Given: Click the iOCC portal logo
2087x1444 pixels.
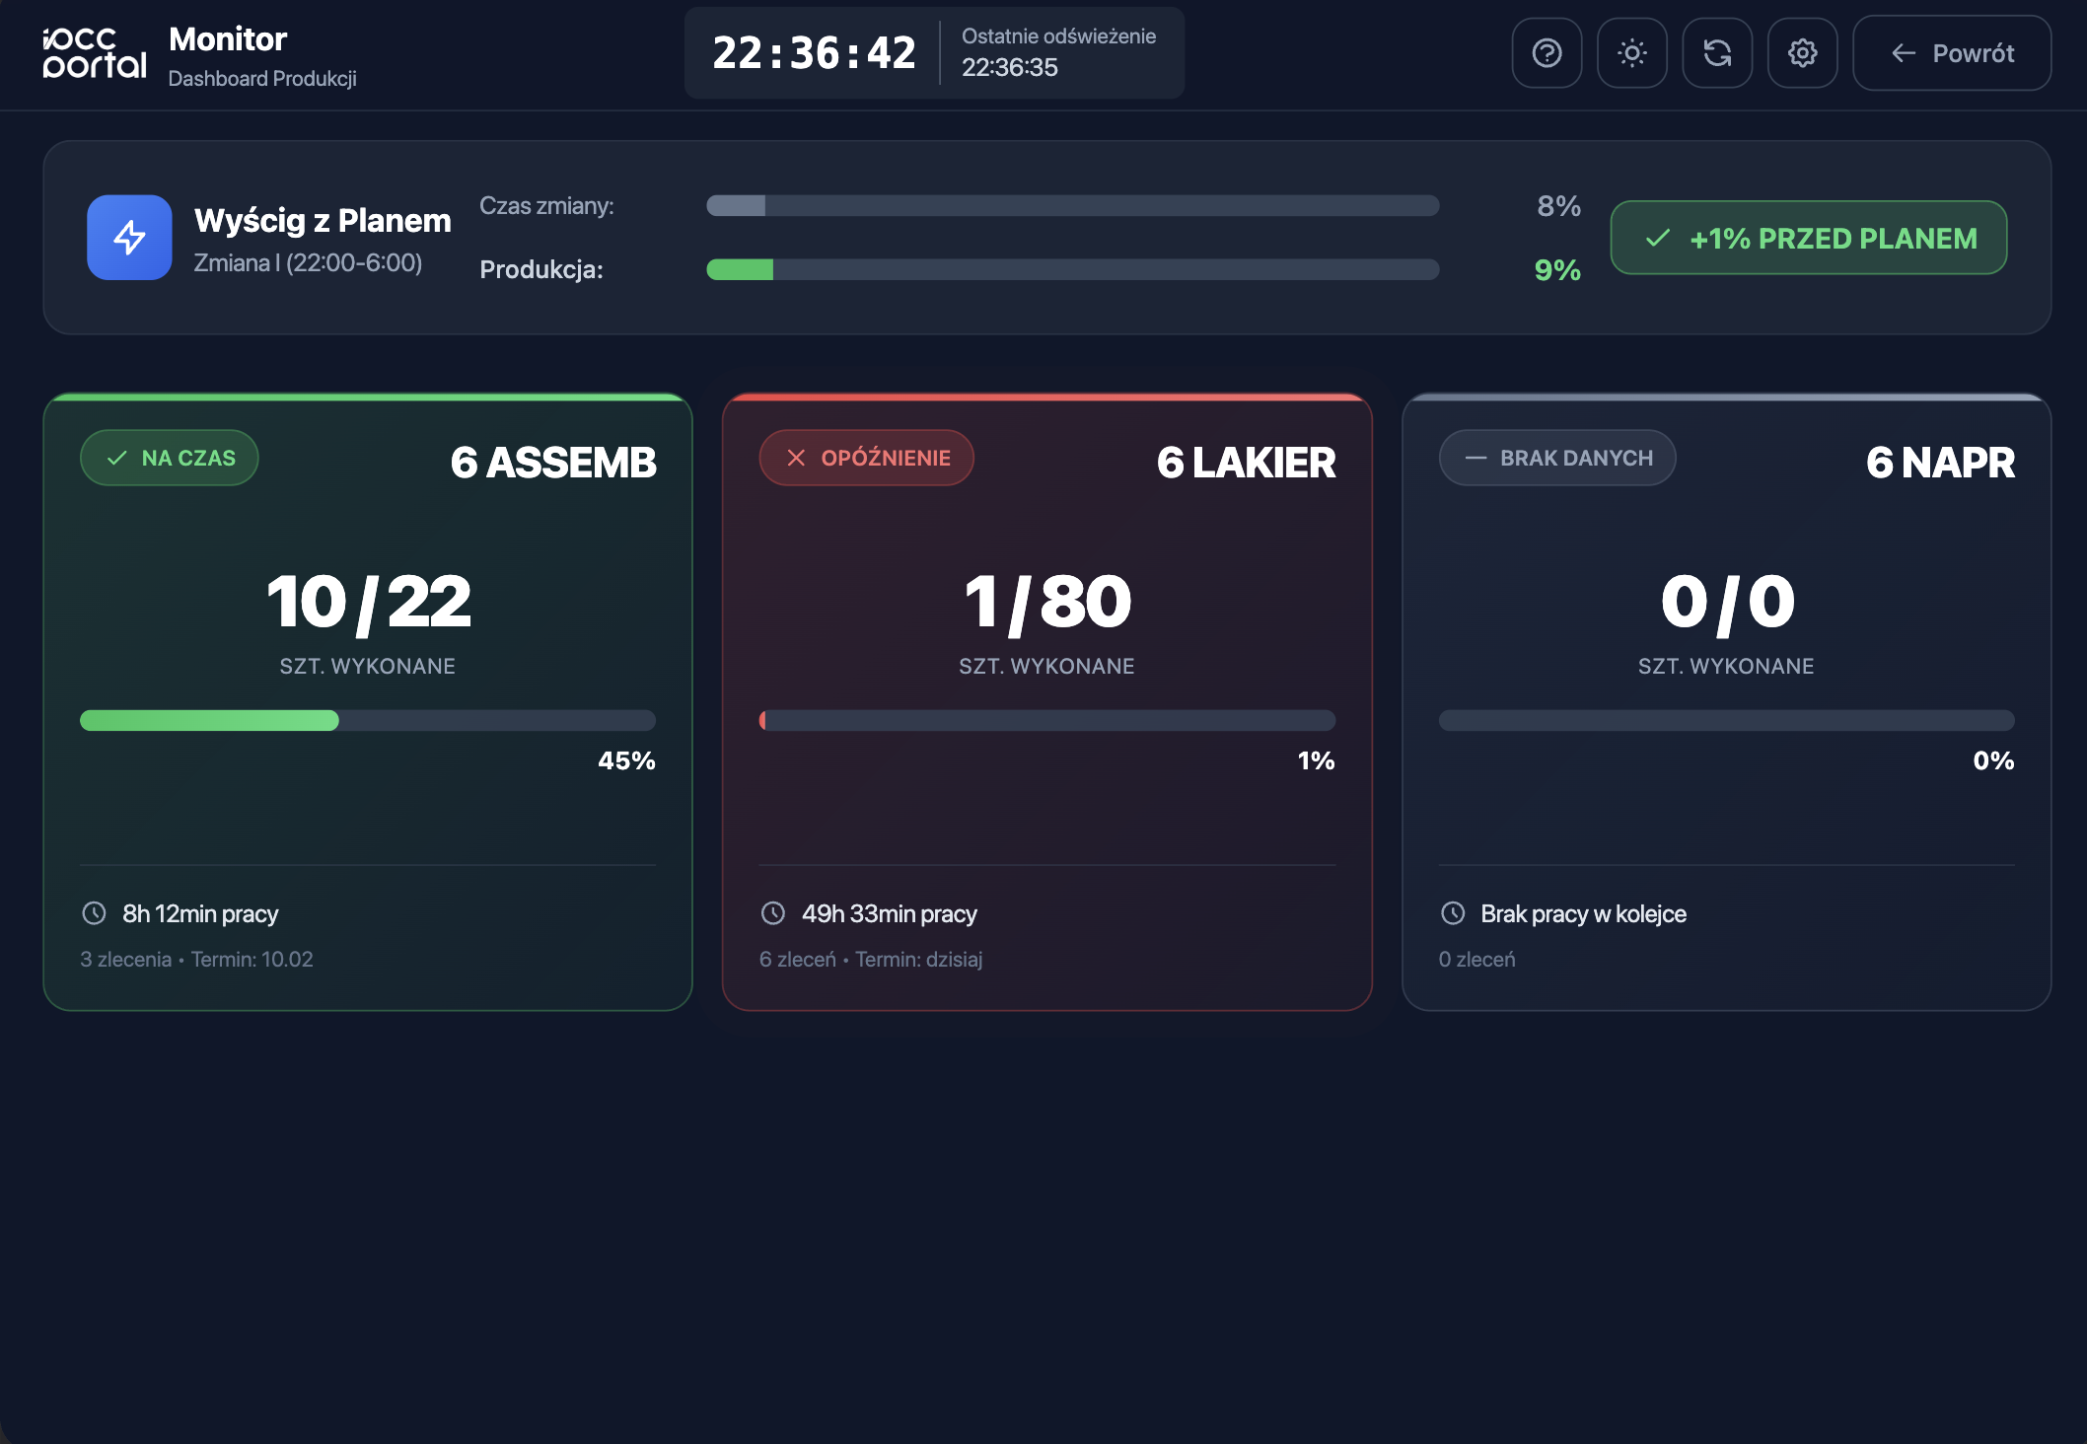Looking at the screenshot, I should coord(95,53).
